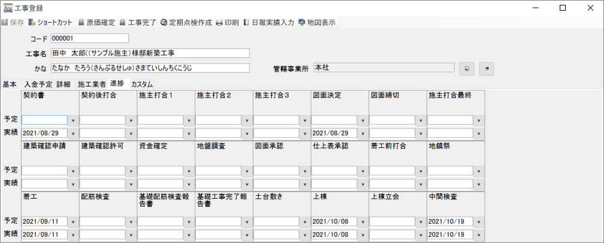This screenshot has width=604, height=243.
Task: Click the 工事完了 toolbar button
Action: click(138, 23)
